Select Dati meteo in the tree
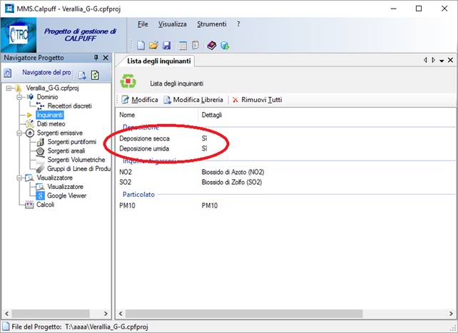 (51, 124)
